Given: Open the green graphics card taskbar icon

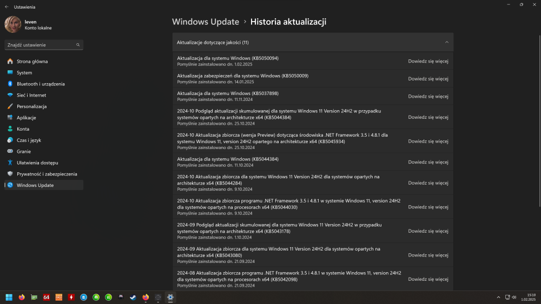Looking at the screenshot, I should click(x=34, y=297).
